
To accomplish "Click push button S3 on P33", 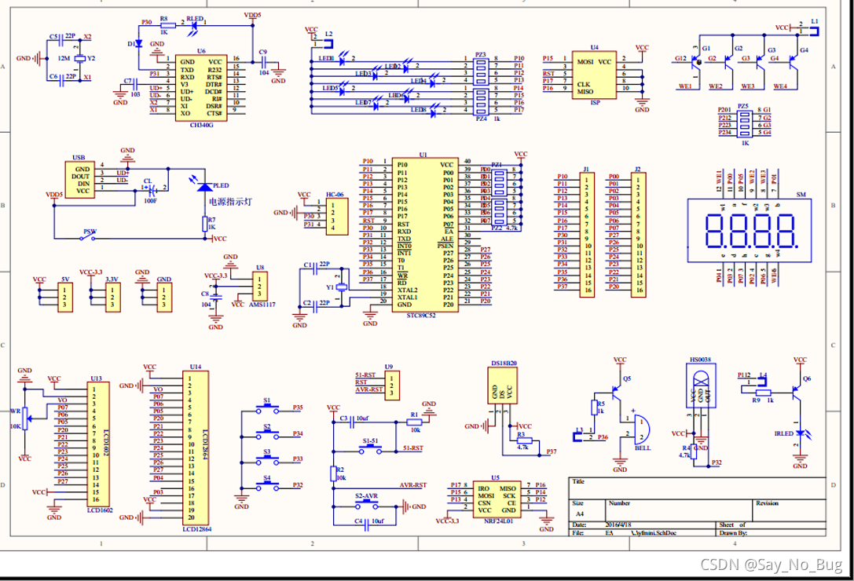I will point(267,459).
